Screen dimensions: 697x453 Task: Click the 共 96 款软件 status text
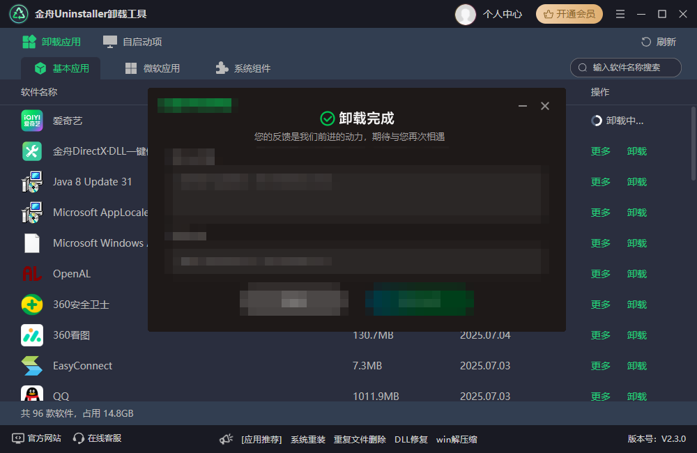pyautogui.click(x=77, y=413)
